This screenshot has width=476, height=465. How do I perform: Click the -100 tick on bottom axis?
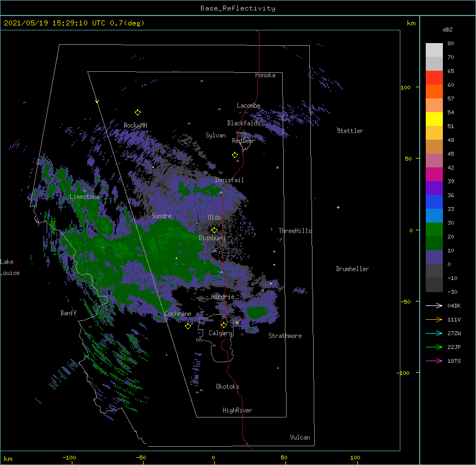(69, 457)
